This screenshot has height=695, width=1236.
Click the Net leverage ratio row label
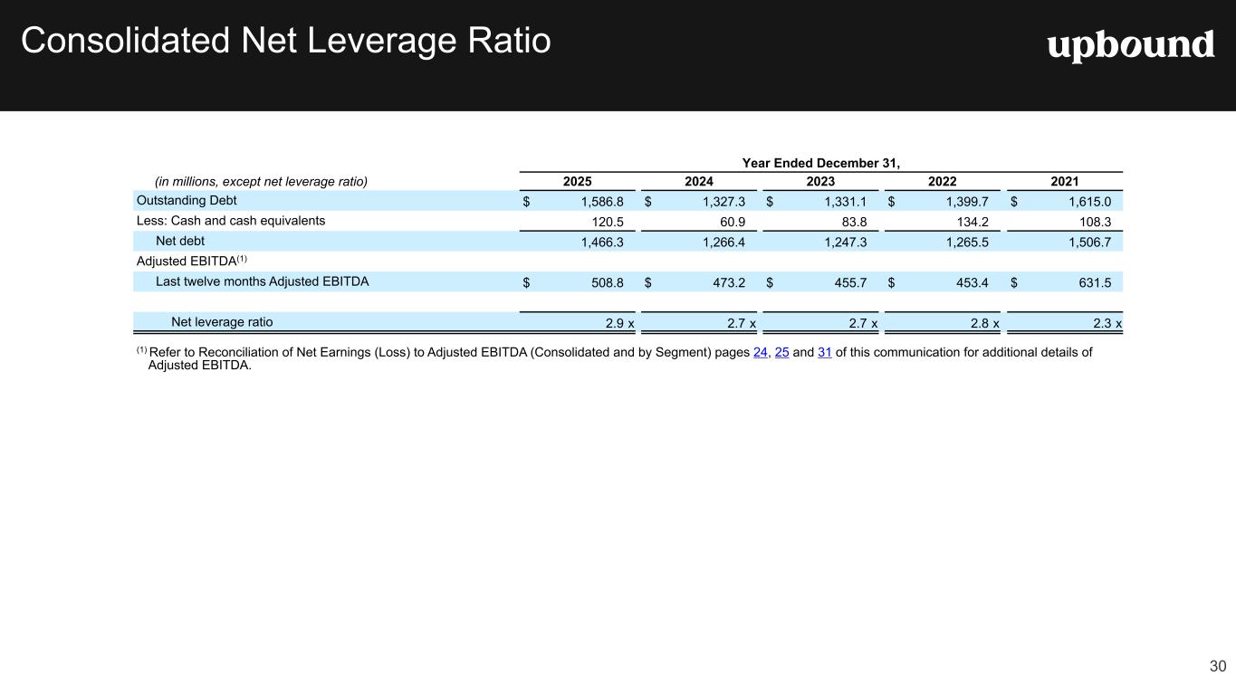pyautogui.click(x=222, y=321)
